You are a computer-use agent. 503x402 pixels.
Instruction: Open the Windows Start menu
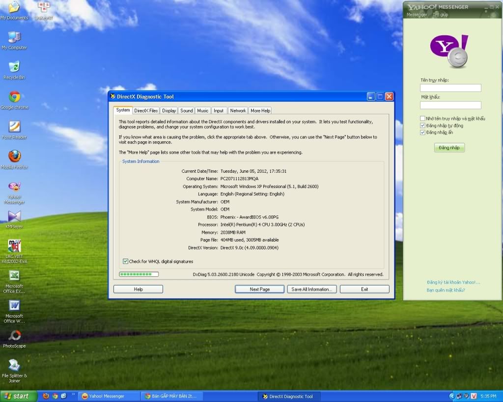(18, 396)
